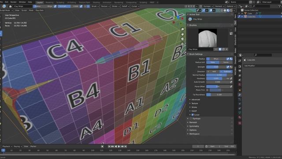Open the header Falloff dropdown
Viewport: 282px width, 159px height.
[125, 6]
